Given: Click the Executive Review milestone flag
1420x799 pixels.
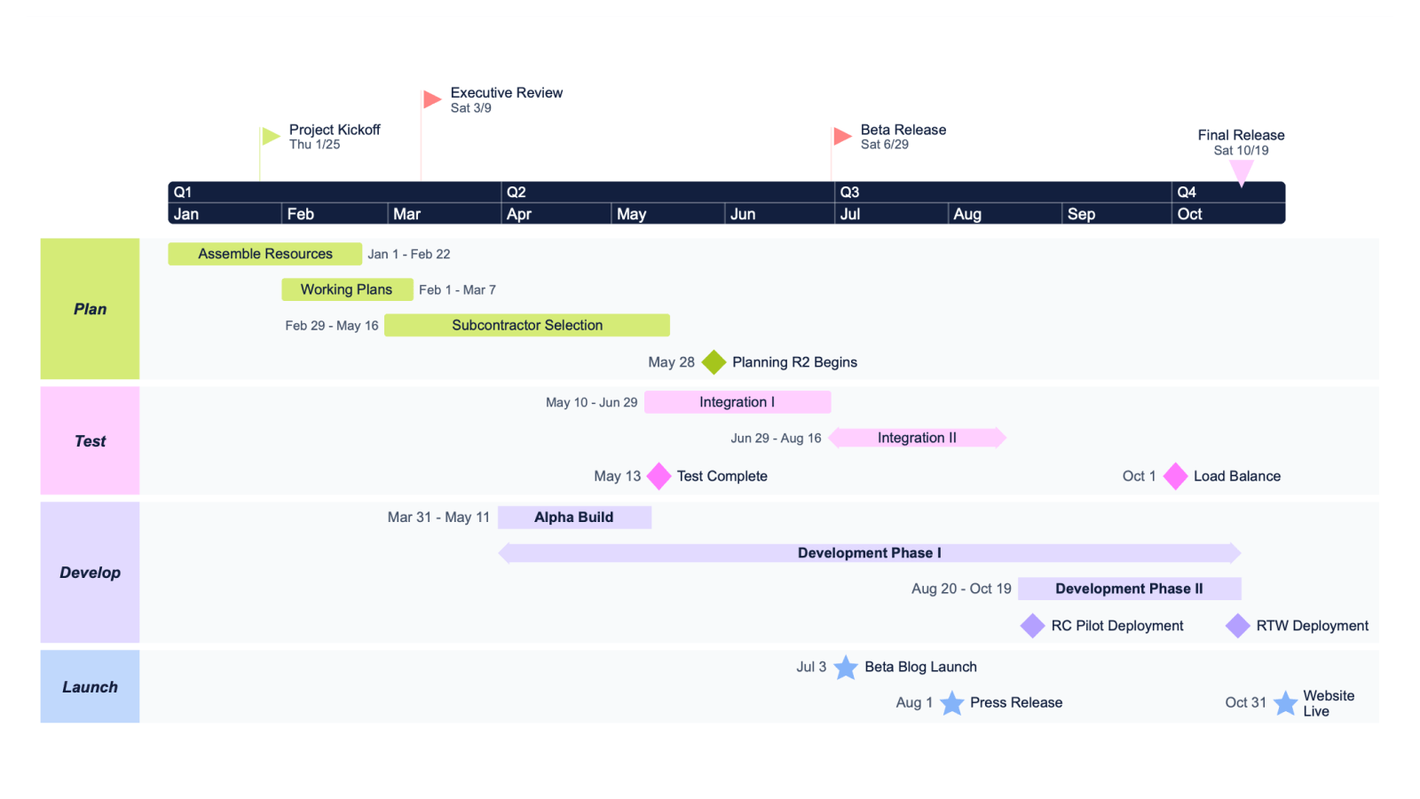Looking at the screenshot, I should 430,99.
